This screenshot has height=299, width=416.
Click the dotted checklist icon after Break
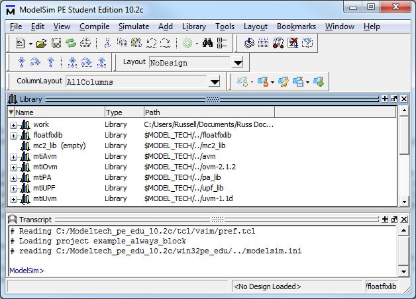pos(307,42)
